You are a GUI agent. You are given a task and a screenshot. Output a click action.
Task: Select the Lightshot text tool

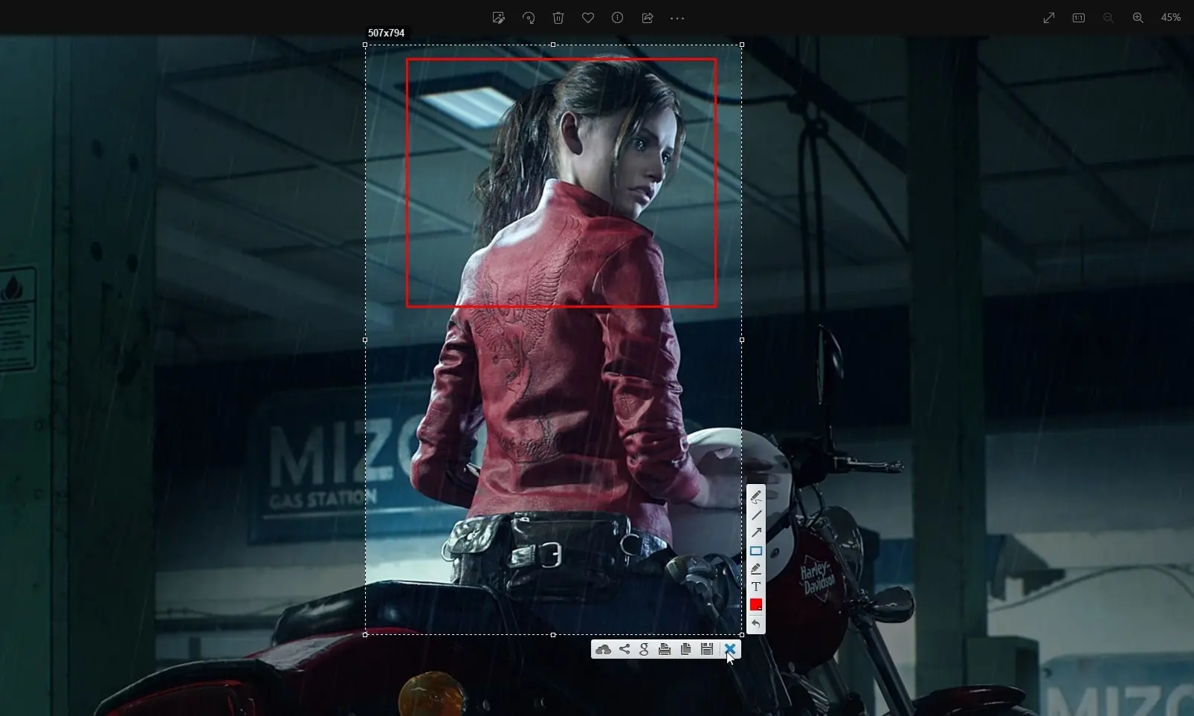[x=756, y=587]
